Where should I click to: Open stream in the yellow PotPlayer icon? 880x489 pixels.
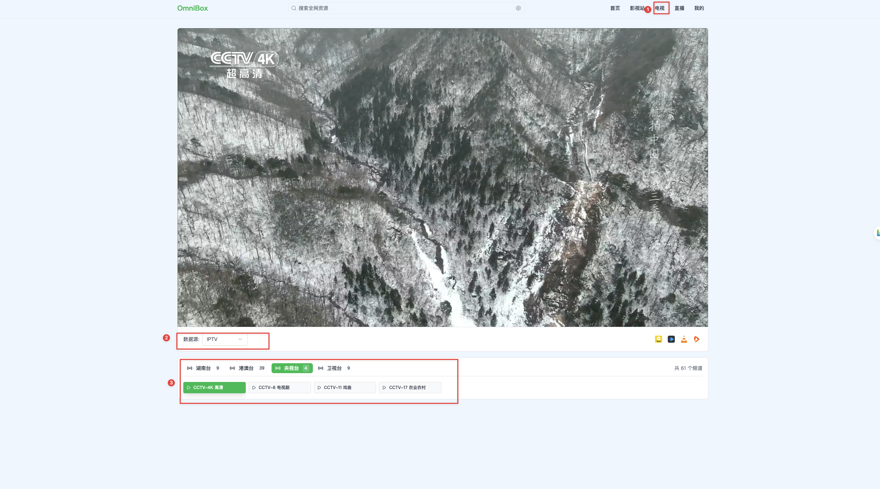point(658,339)
